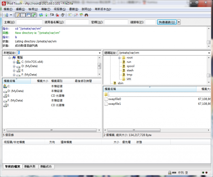This screenshot has width=213, height=177.
Task: Collapse the 電腦 node in local tree
Action: (9, 58)
